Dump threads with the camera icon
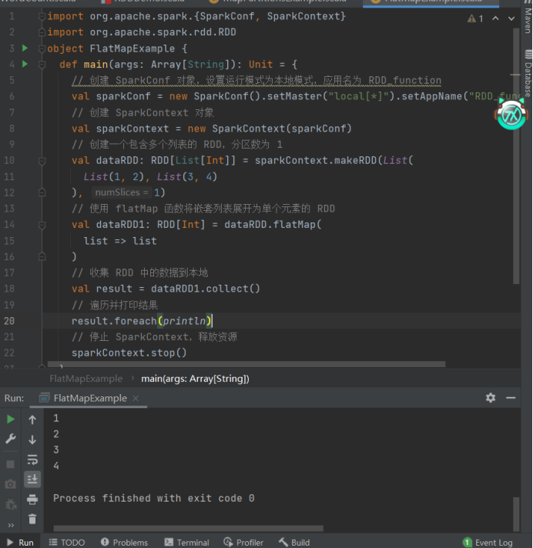 click(11, 484)
